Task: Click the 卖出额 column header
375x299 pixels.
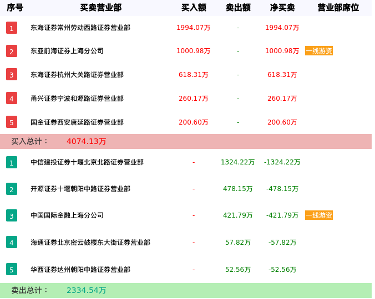Action: (238, 8)
